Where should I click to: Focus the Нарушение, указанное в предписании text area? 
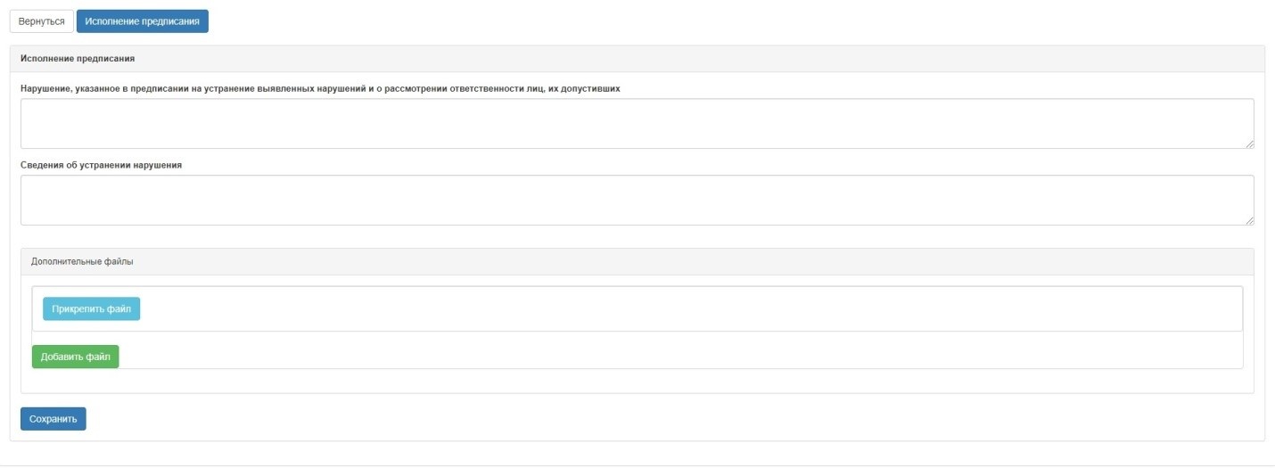[x=637, y=123]
